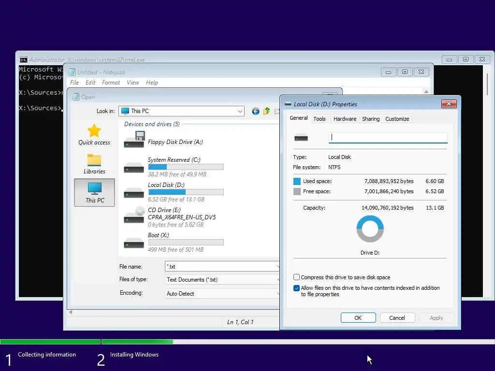Viewport: 495px width, 371px height.
Task: Select the System Reserved (C:) drive icon
Action: pyautogui.click(x=134, y=168)
